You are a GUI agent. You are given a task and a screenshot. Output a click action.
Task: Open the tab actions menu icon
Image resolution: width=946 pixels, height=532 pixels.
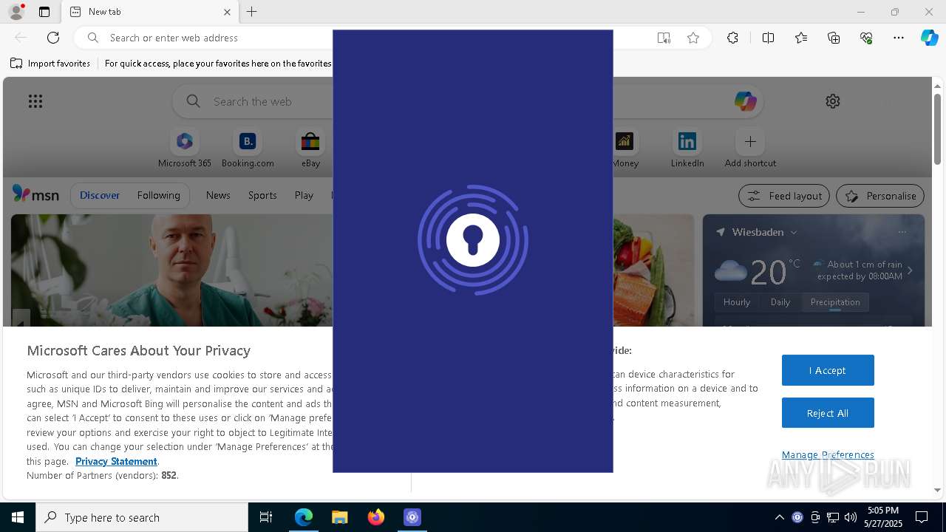[x=44, y=12]
